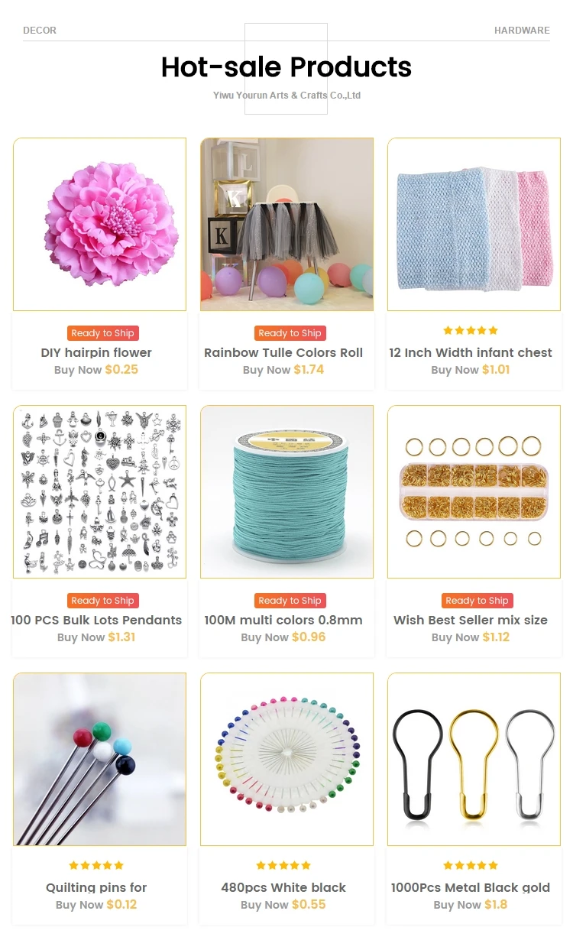The image size is (573, 940).
Task: Open the infant chest crochet band image
Action: click(474, 225)
